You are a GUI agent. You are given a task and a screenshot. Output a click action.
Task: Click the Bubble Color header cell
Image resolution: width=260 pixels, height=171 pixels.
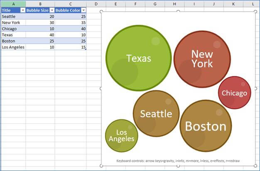(71, 10)
